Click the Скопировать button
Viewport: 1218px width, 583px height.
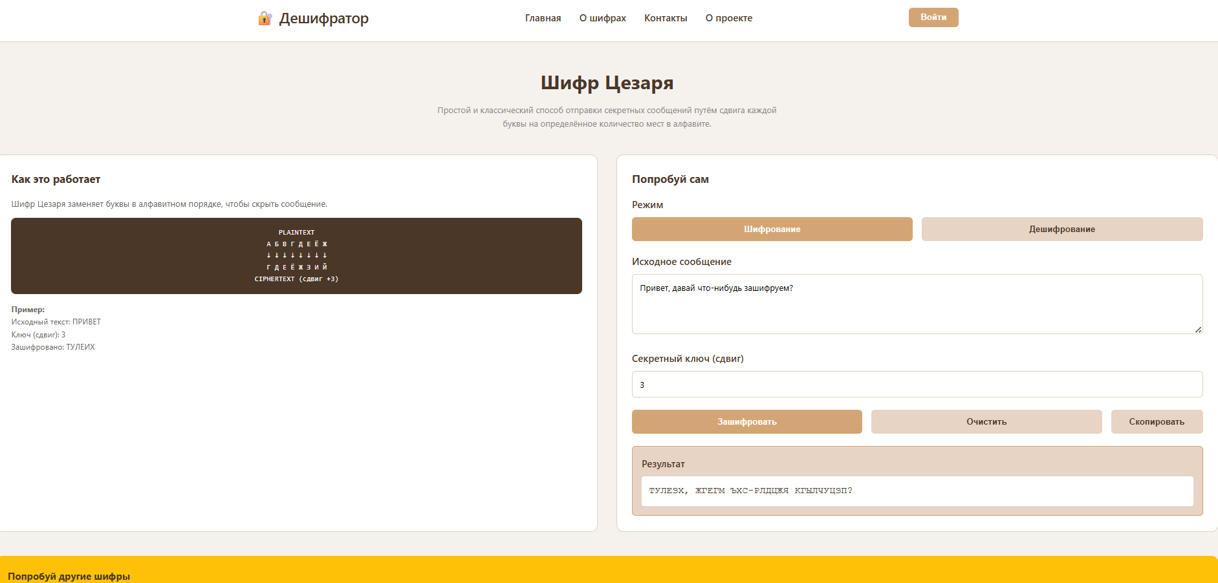1157,421
